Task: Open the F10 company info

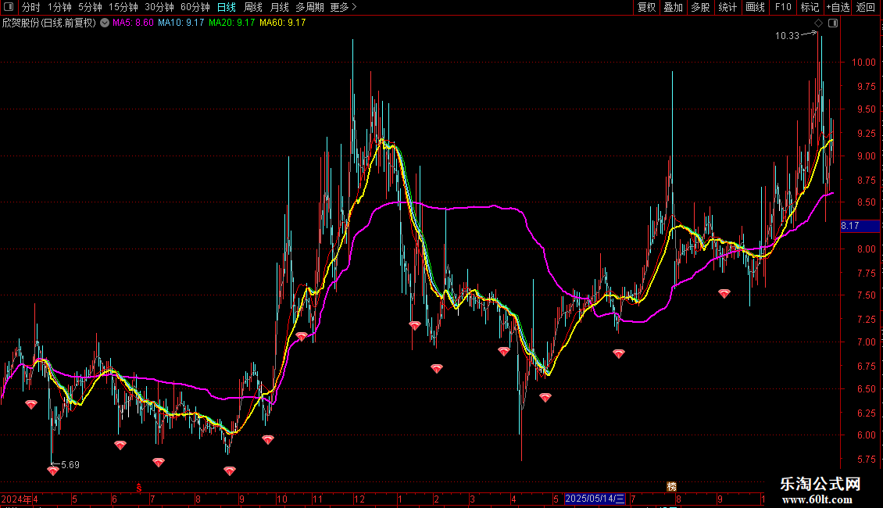Action: point(782,7)
